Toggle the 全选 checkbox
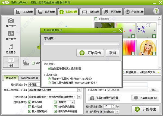This screenshot has height=116, width=163. (33, 63)
